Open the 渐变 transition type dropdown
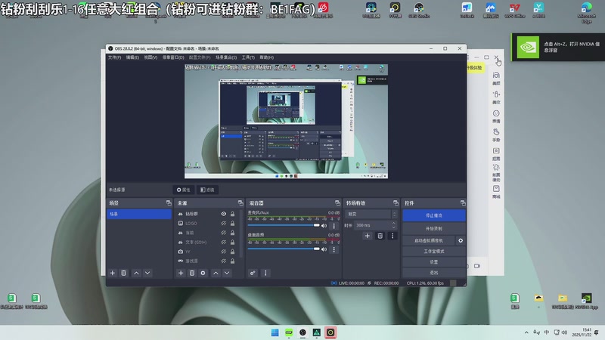The height and width of the screenshot is (340, 605). [x=371, y=214]
